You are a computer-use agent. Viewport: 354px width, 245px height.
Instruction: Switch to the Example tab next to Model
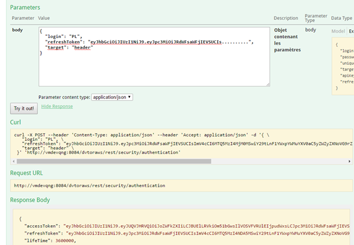350,31
